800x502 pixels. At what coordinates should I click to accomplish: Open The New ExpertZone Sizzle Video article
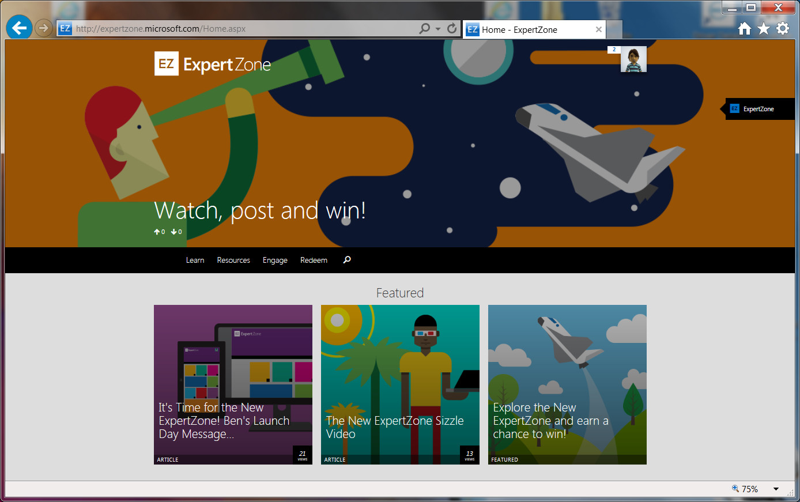tap(400, 384)
